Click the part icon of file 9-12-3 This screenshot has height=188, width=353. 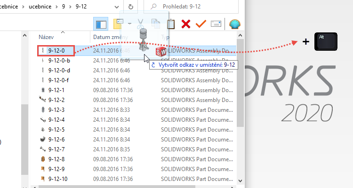pos(43,110)
